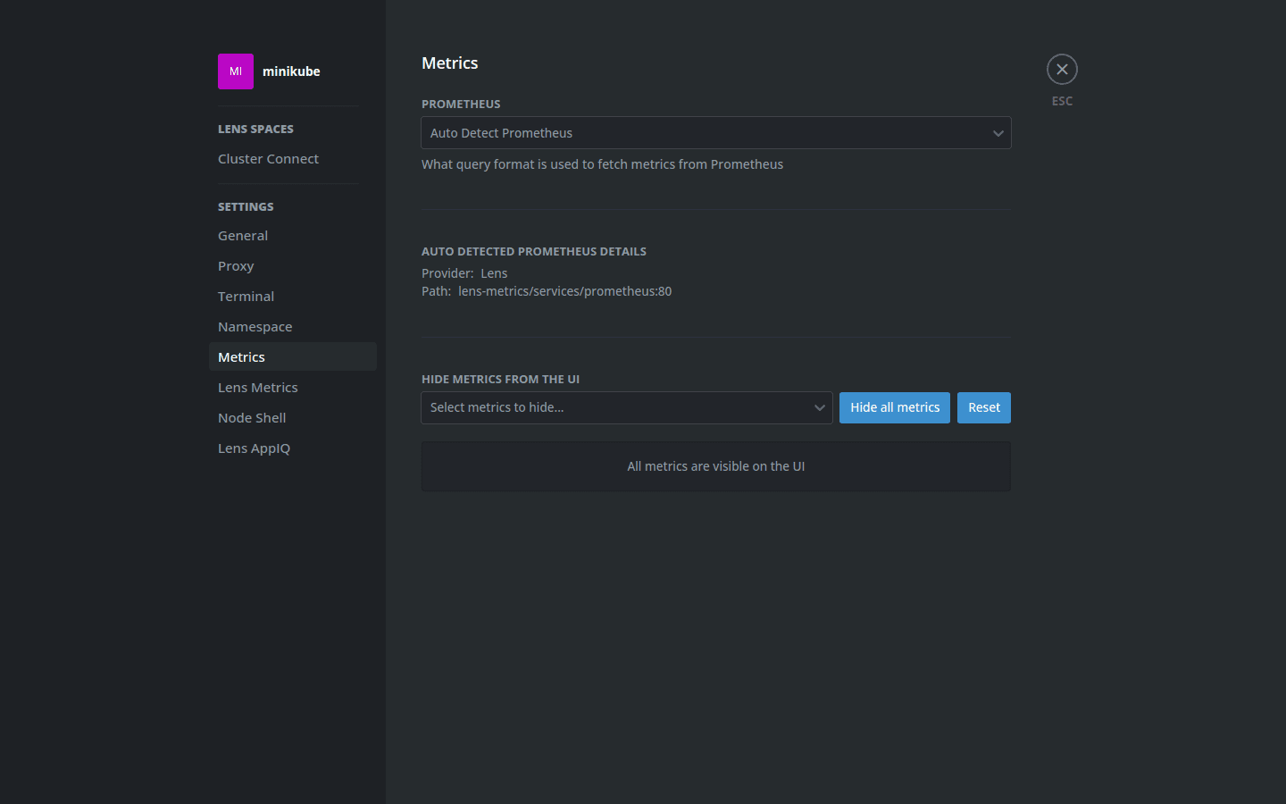Select the Metrics sidebar item
1286x804 pixels.
coord(241,357)
